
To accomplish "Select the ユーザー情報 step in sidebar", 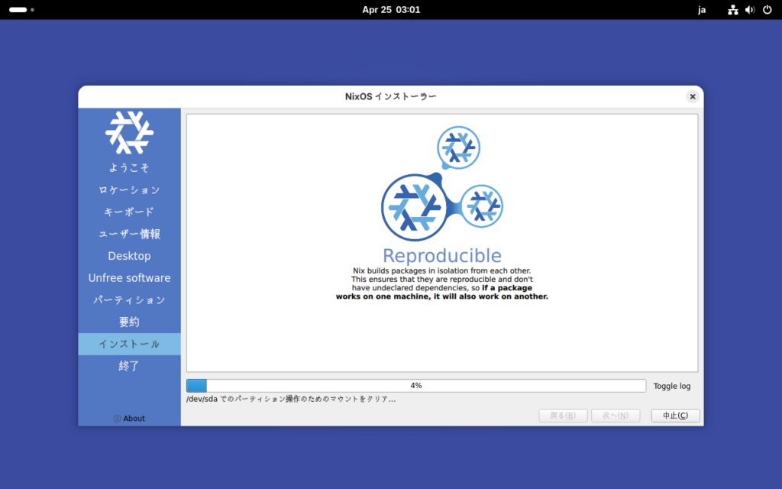I will (129, 234).
